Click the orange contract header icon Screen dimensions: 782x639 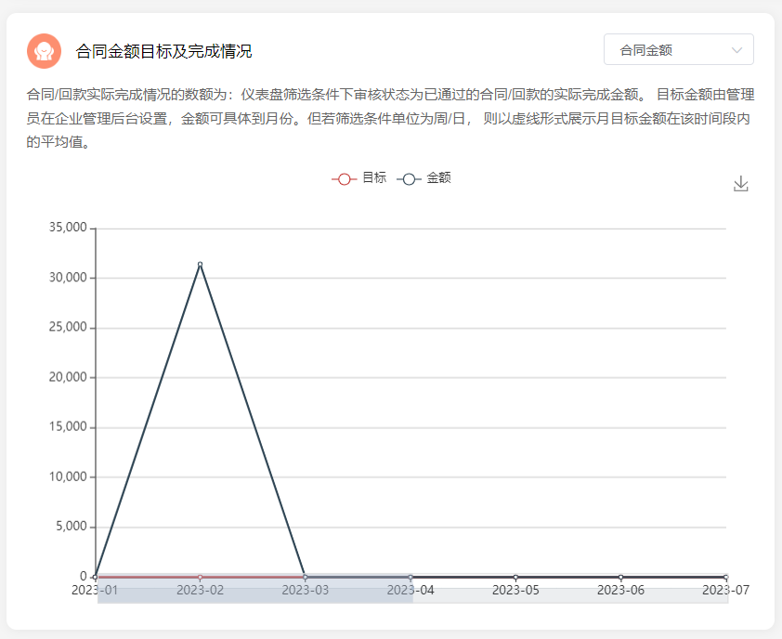(x=44, y=50)
